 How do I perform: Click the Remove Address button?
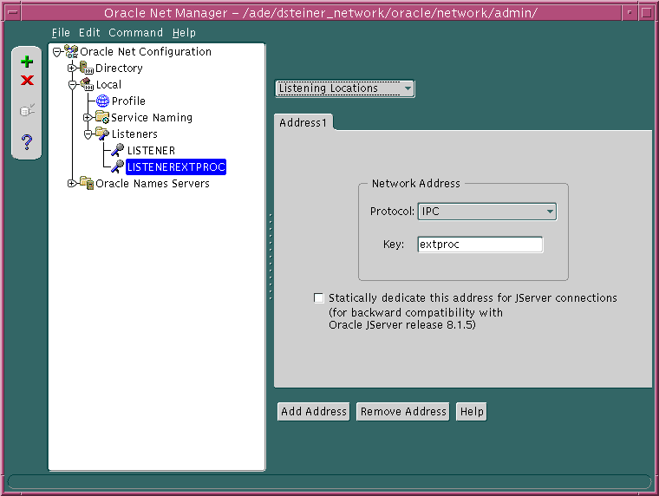point(403,412)
